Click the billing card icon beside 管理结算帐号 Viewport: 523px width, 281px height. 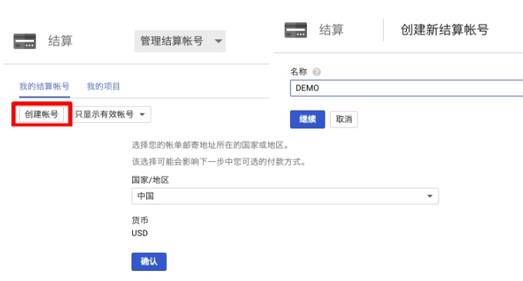point(25,41)
